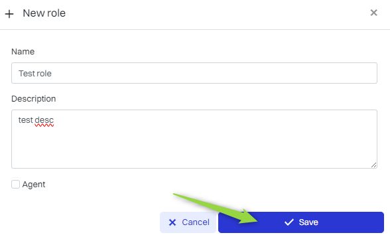The height and width of the screenshot is (239, 390).
Task: Save the new role
Action: [x=301, y=222]
